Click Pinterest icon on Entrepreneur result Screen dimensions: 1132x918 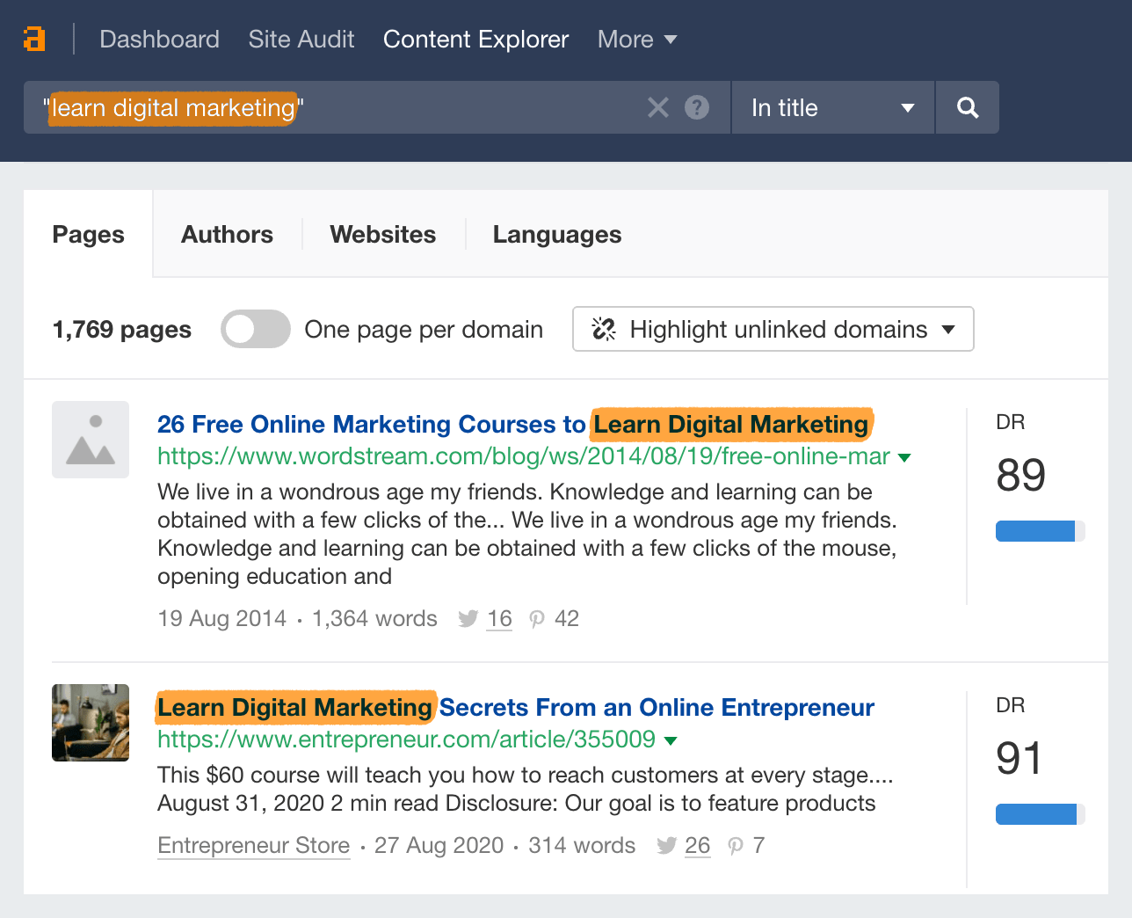[x=736, y=846]
